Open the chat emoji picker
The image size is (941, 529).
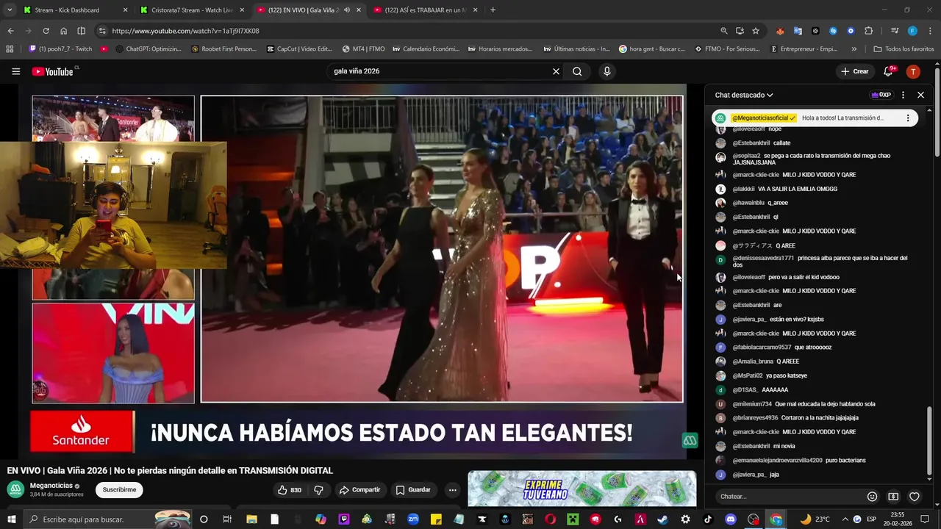872,497
